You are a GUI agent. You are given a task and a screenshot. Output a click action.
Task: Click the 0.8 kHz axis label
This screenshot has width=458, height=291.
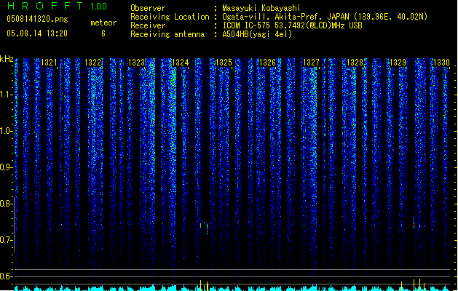pyautogui.click(x=6, y=204)
